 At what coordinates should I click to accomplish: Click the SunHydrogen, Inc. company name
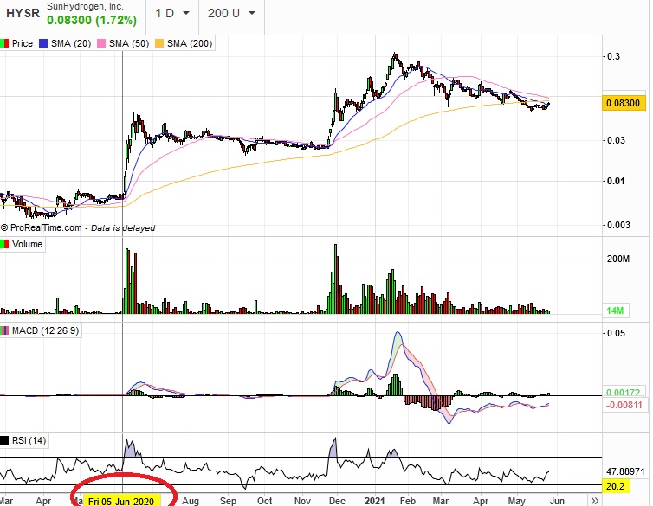click(85, 6)
